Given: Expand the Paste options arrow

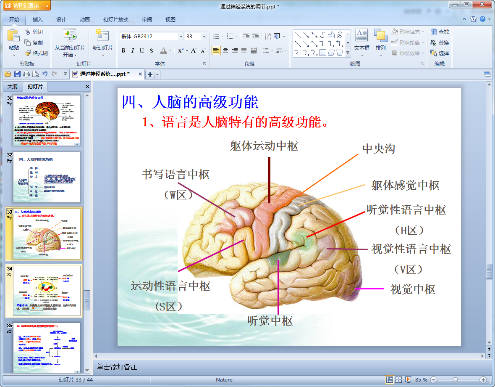Looking at the screenshot, I should point(13,56).
